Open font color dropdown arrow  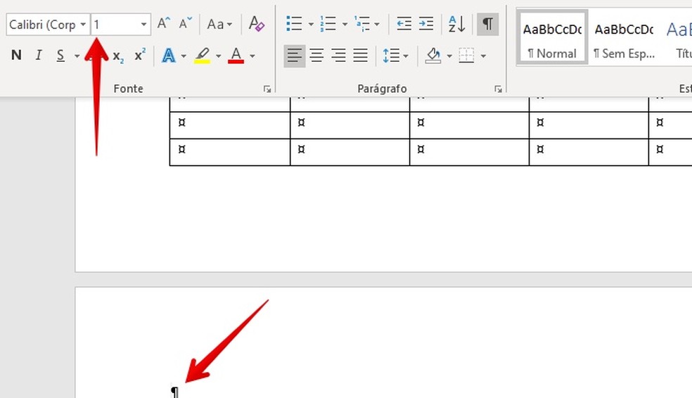(x=252, y=56)
